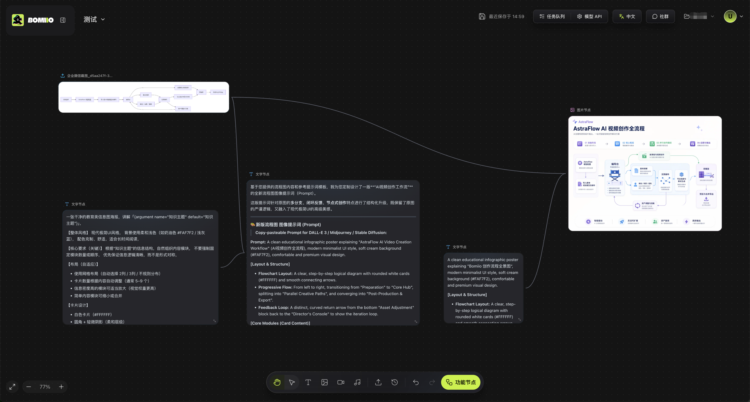This screenshot has width=750, height=402.
Task: Click the Copy-pasteable Prompt for DALL-E 3 line
Action: (321, 233)
